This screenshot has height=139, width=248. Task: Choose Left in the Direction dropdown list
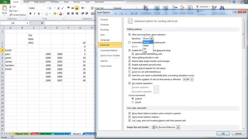(148, 52)
